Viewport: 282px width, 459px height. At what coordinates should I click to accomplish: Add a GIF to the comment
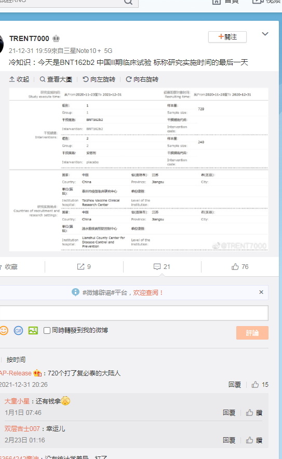[18, 331]
